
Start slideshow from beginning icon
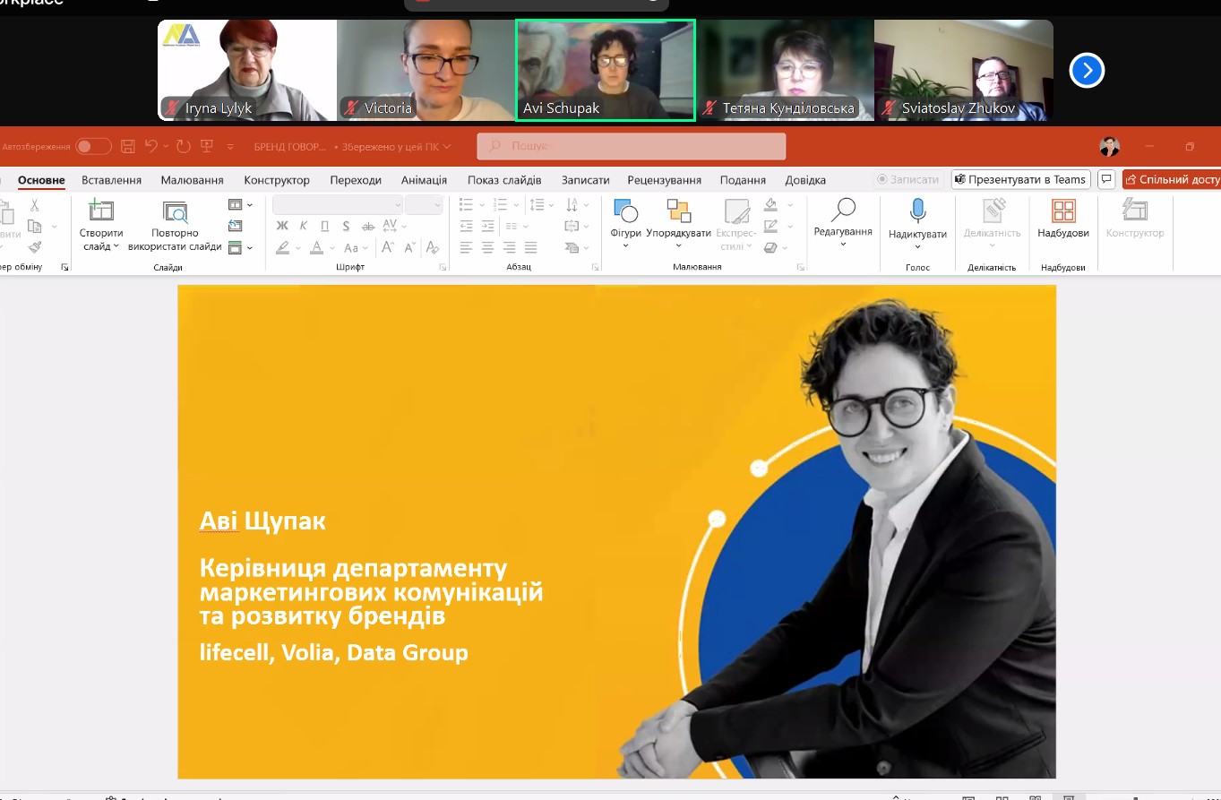pos(207,146)
